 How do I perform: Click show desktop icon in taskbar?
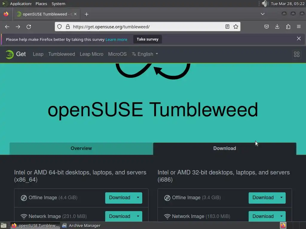point(4,225)
